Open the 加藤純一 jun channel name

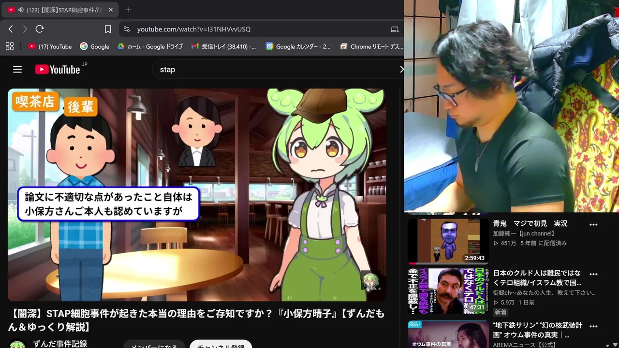click(x=524, y=233)
